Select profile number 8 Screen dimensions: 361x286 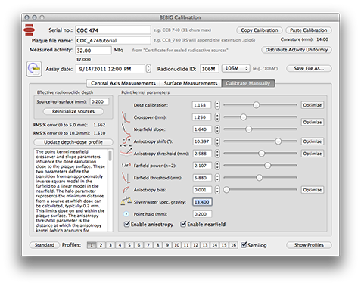click(x=157, y=245)
